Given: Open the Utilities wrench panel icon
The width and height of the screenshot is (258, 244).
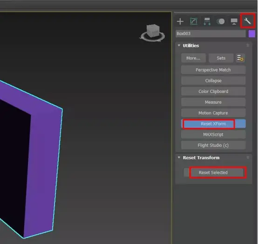Looking at the screenshot, I should (x=248, y=21).
